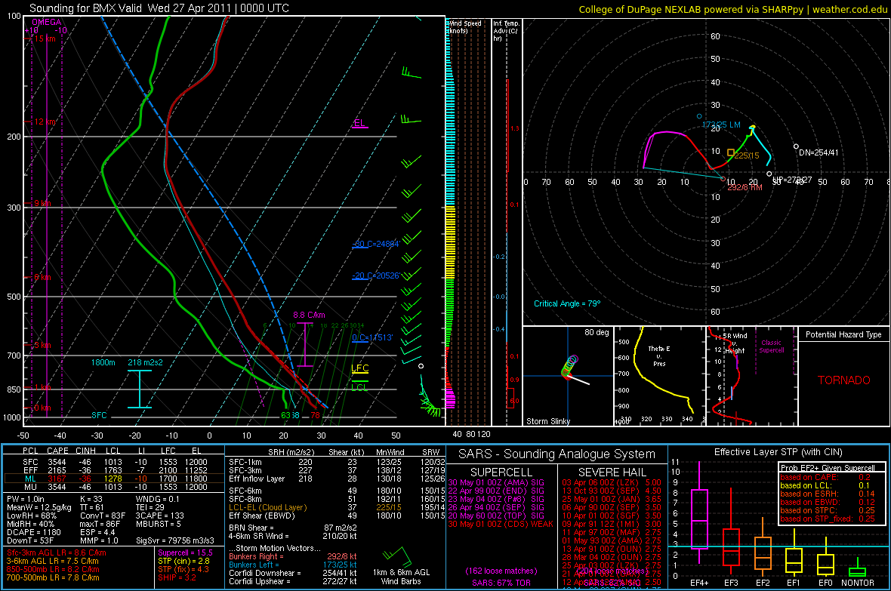Click the MeanW = 12.5g/kg value

tap(39, 507)
